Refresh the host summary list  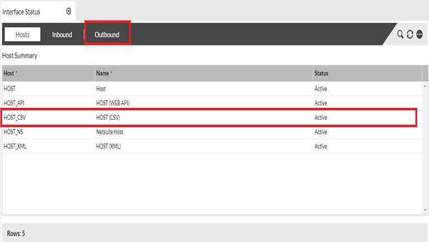410,34
